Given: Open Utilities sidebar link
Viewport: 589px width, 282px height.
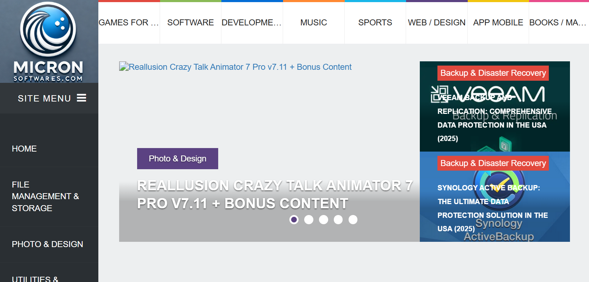Looking at the screenshot, I should coord(35,278).
